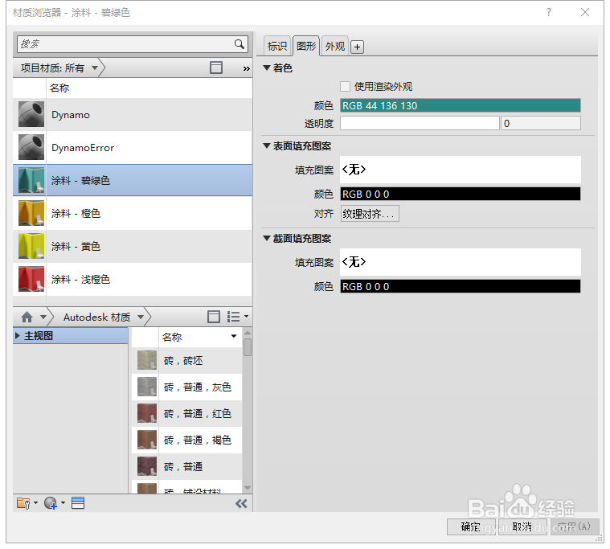The height and width of the screenshot is (549, 610).
Task: Switch to the 标识 tab
Action: (x=277, y=47)
